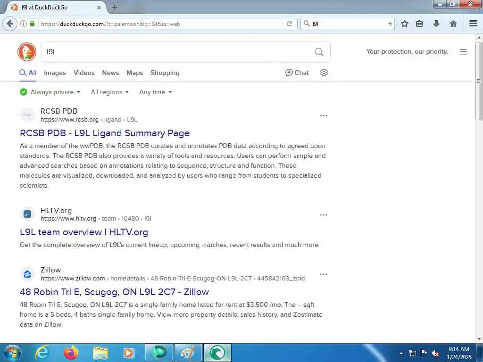
Task: Expand the All regions dropdown
Action: pos(109,92)
